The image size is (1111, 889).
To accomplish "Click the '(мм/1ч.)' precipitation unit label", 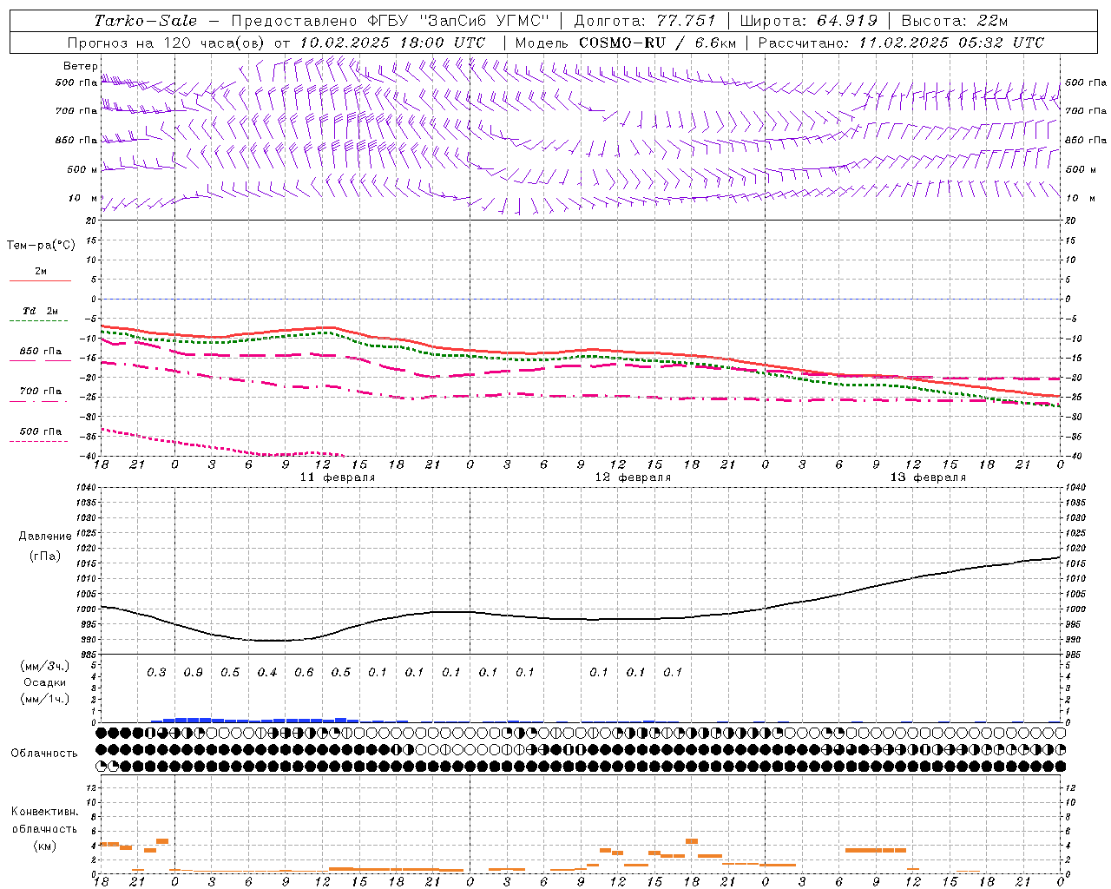I will (44, 699).
